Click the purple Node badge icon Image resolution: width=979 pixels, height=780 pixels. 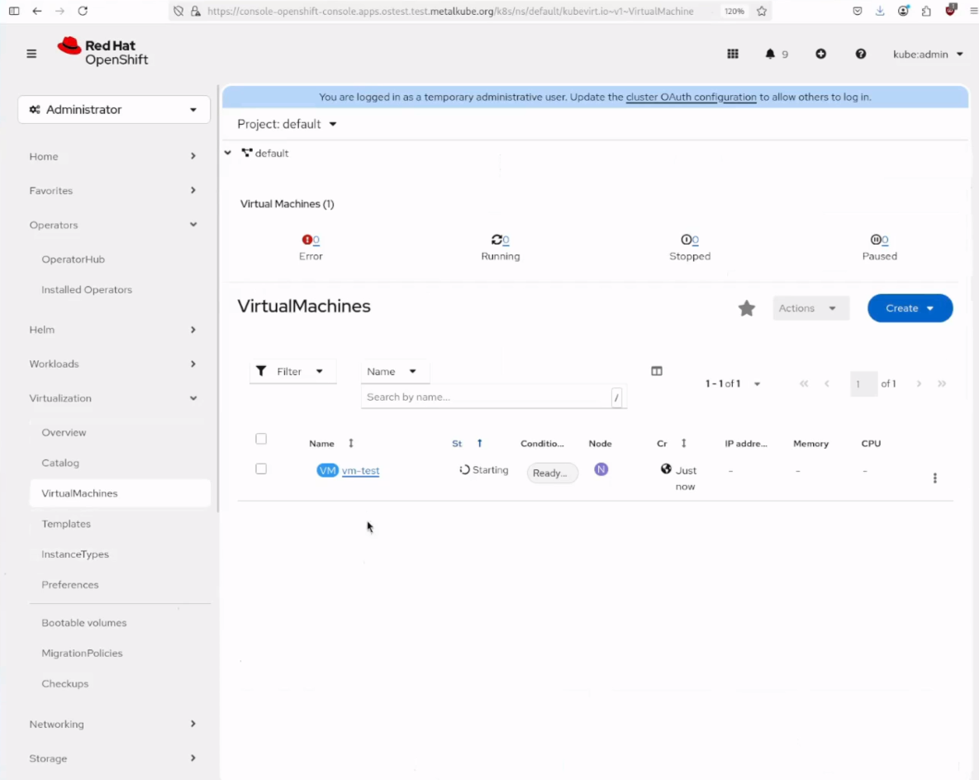[x=601, y=469]
